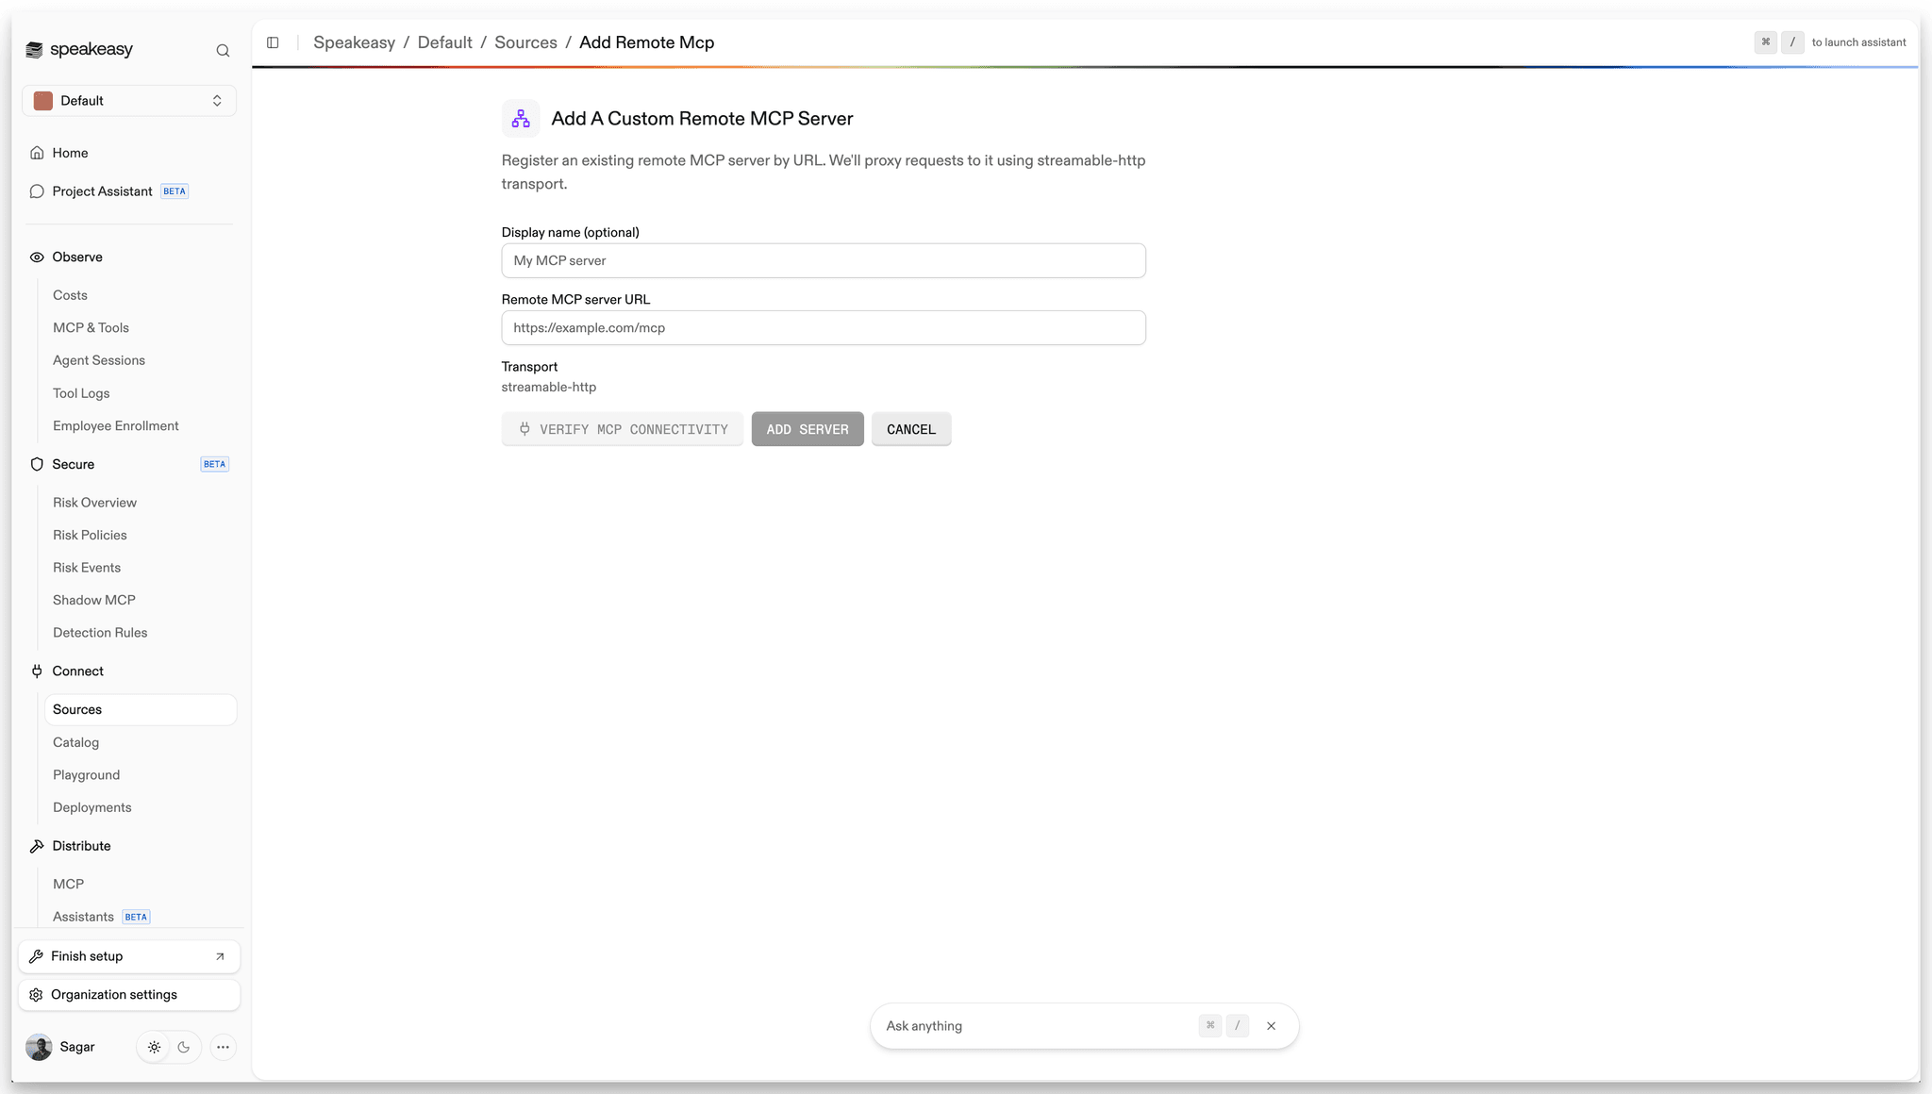The image size is (1932, 1094).
Task: Click the Distribute section icon
Action: tap(37, 846)
